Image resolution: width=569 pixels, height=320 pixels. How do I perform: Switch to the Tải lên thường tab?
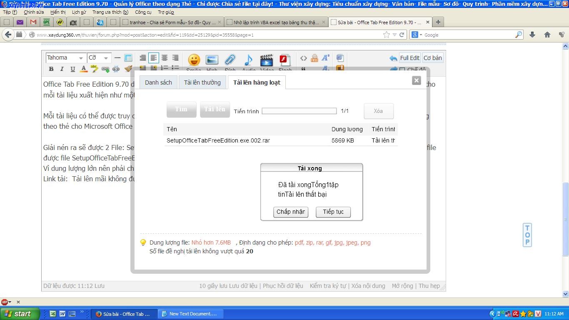point(202,82)
